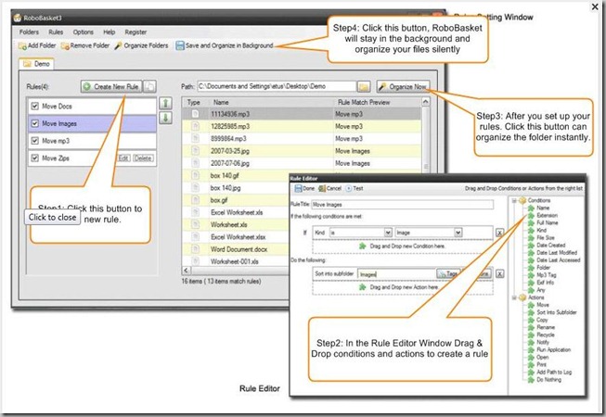Select the Worksheet-001.xls row

[x=236, y=261]
